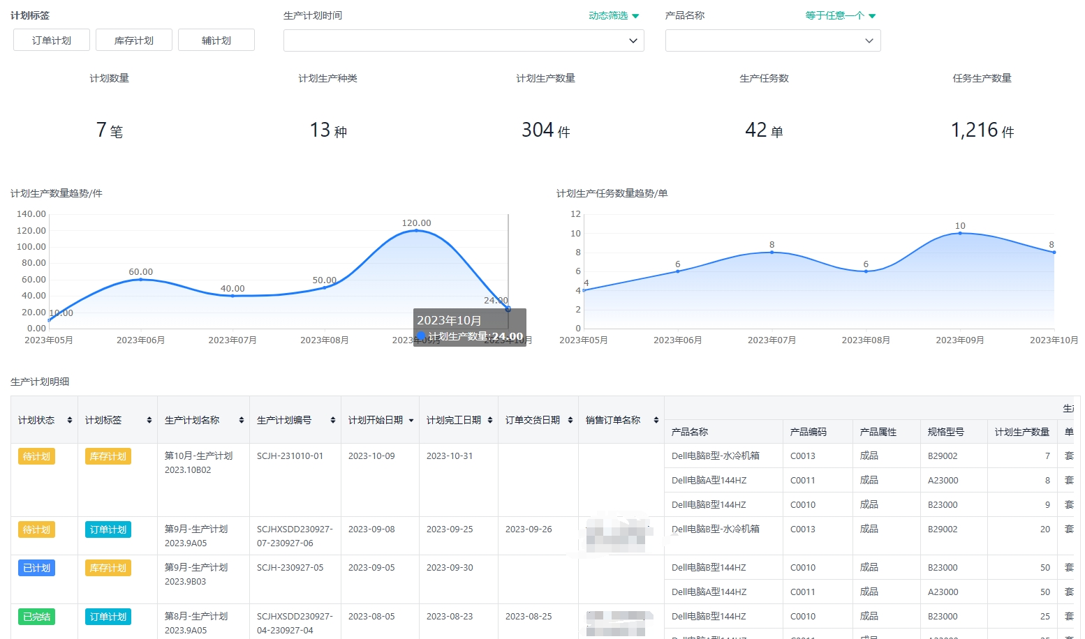Toggle the 订单计划 tag filter
This screenshot has height=639, width=1085.
[x=52, y=40]
